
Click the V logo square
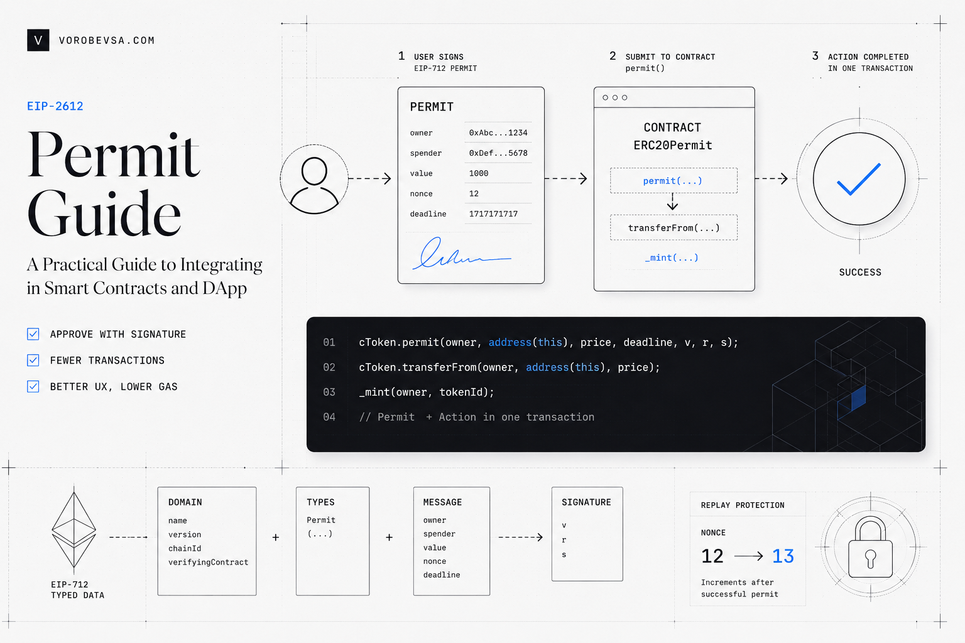pyautogui.click(x=38, y=40)
